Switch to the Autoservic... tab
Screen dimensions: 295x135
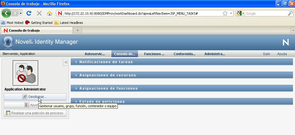95,54
